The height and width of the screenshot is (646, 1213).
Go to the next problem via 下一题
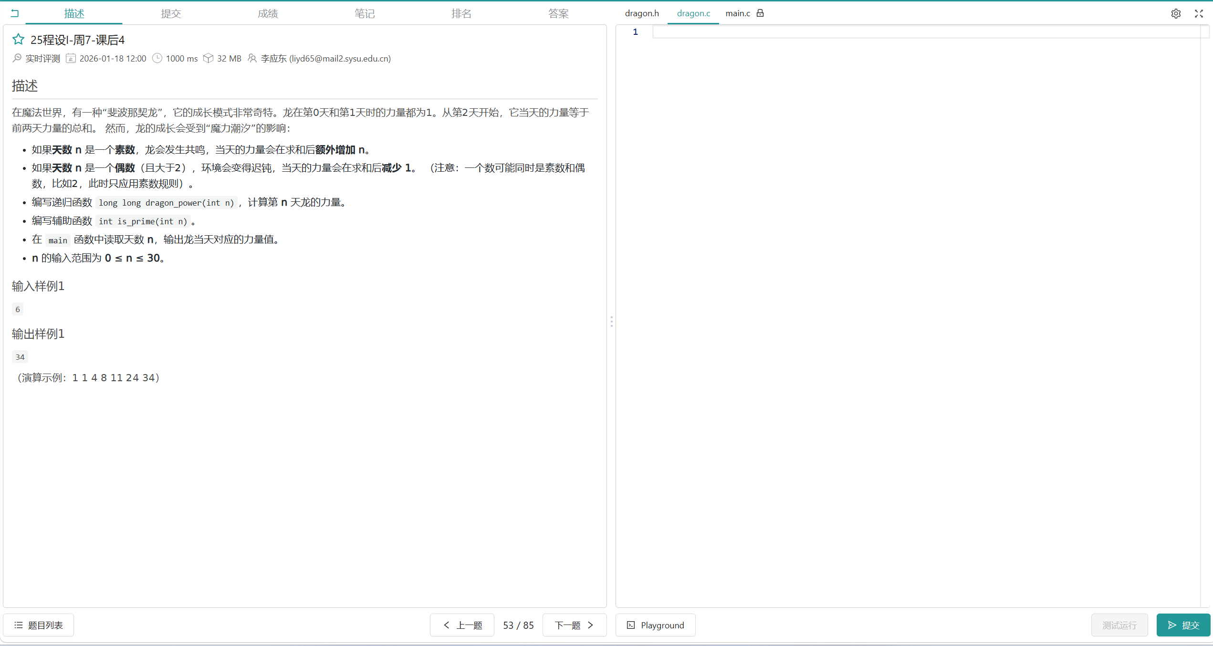click(574, 625)
